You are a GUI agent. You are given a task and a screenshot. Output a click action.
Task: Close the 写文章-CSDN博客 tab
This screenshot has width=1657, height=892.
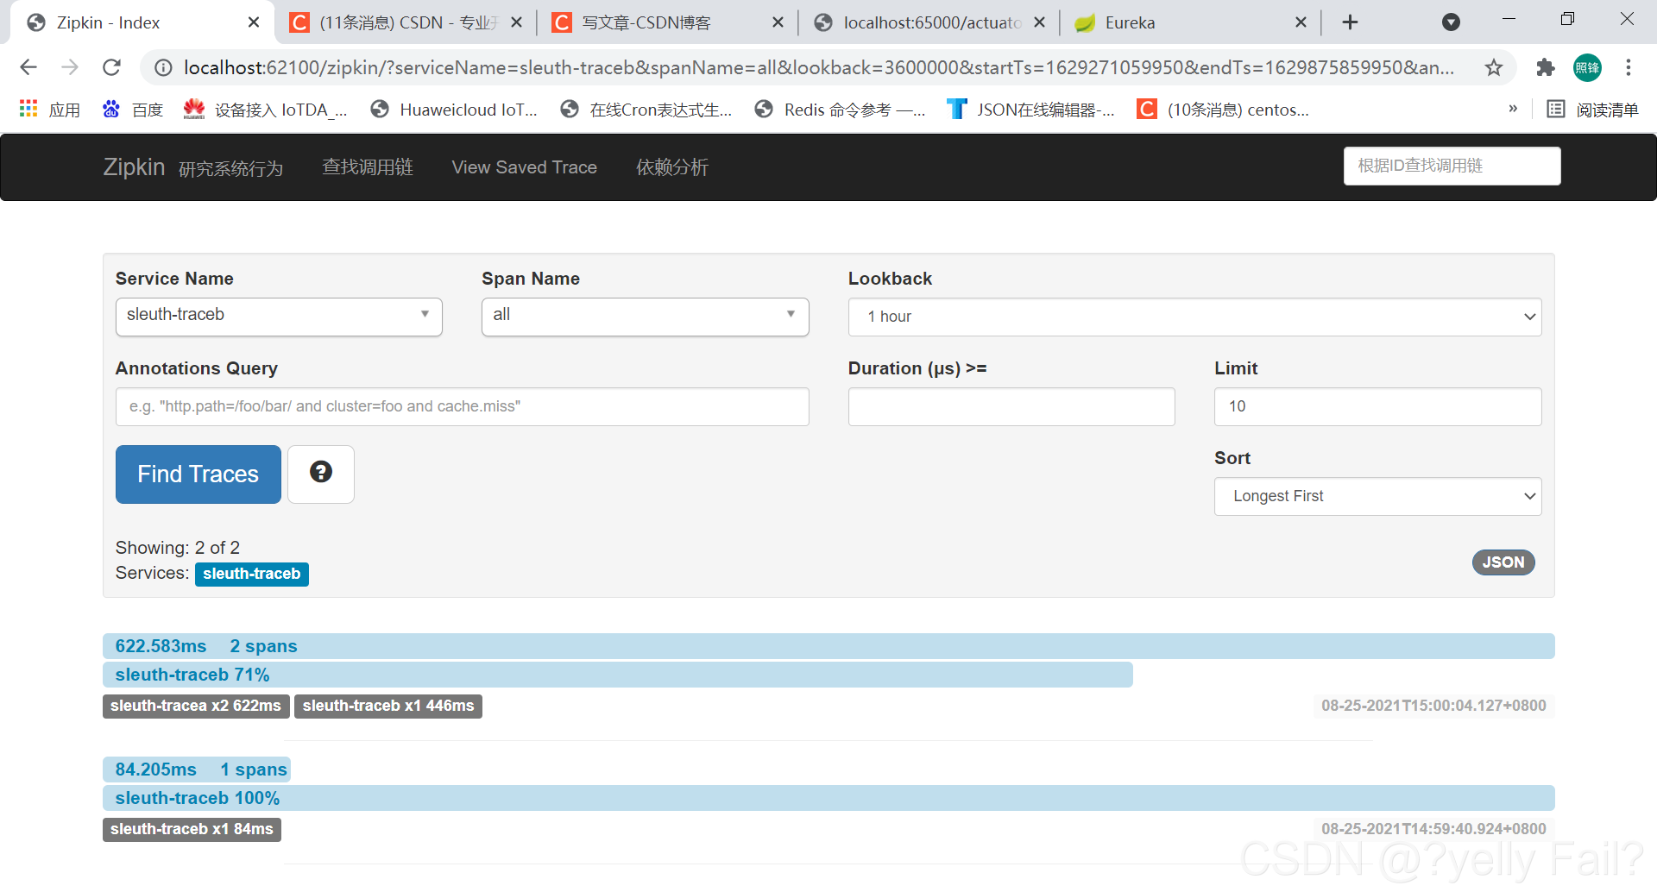click(x=778, y=22)
